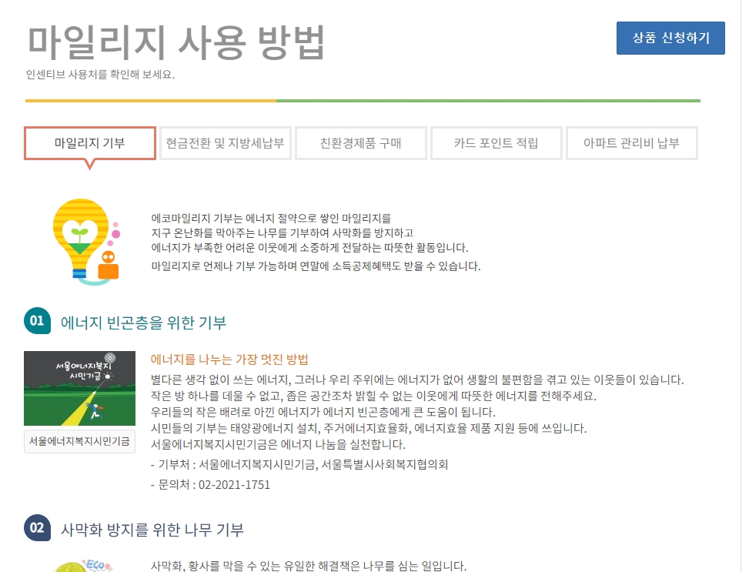The width and height of the screenshot is (749, 572).
Task: Switch to the 카드 포인트 적립 tab
Action: click(496, 142)
